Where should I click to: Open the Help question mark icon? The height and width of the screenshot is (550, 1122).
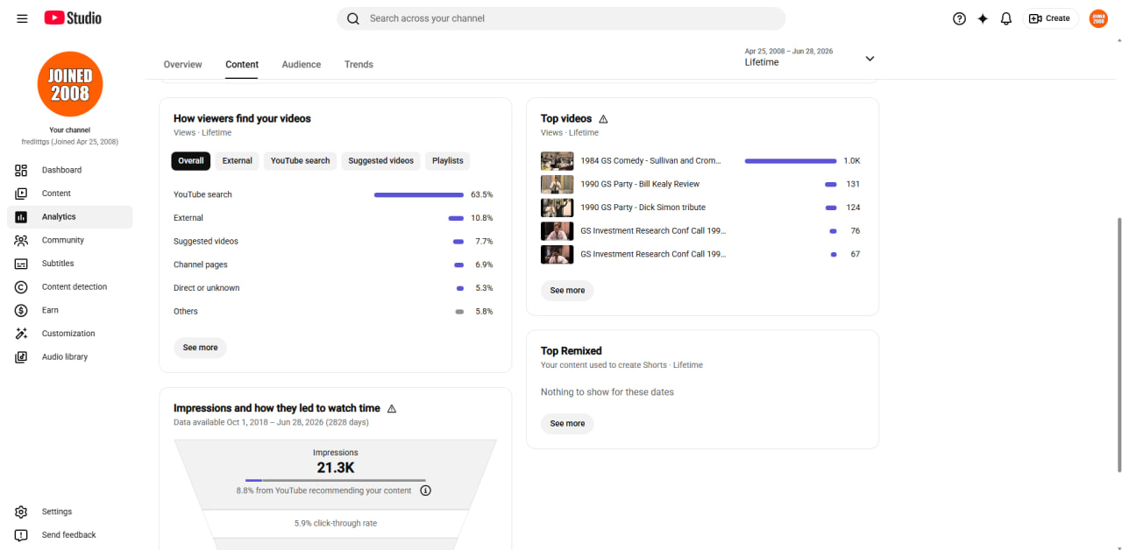click(x=959, y=18)
